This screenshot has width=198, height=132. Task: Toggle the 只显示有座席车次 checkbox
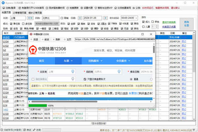click(x=85, y=79)
